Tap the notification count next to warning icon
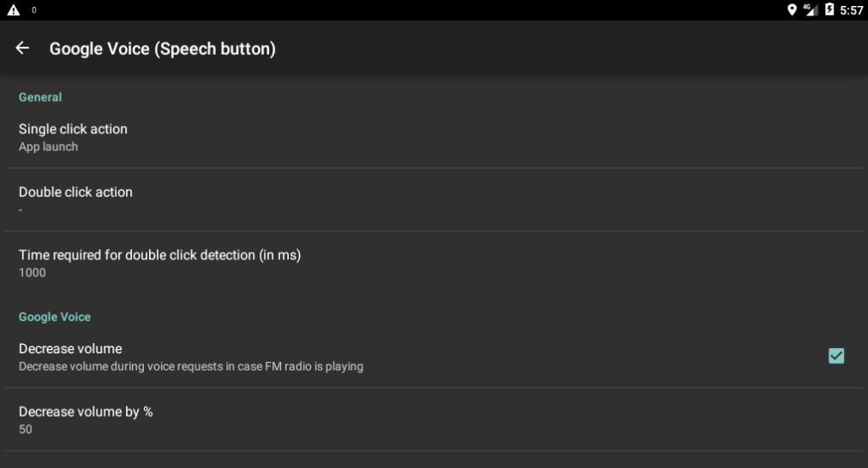 point(34,10)
